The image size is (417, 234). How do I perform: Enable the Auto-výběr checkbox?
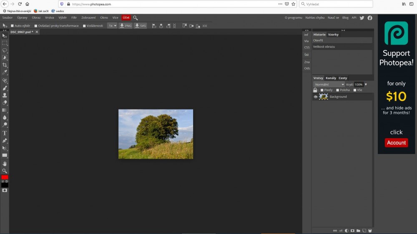(12, 26)
